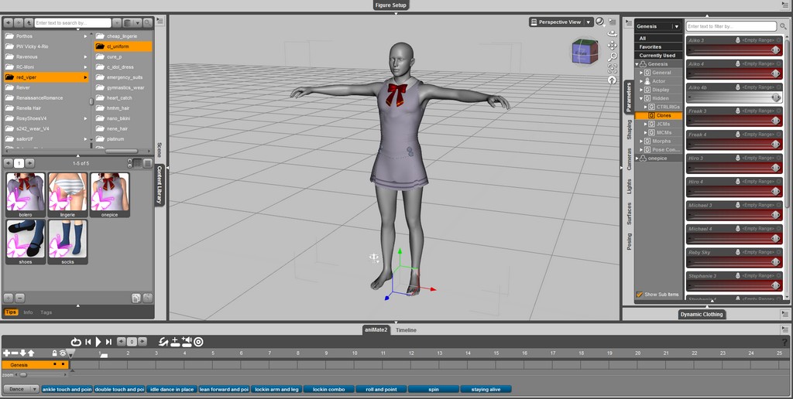Click the viewport reset camera icon

[x=612, y=80]
